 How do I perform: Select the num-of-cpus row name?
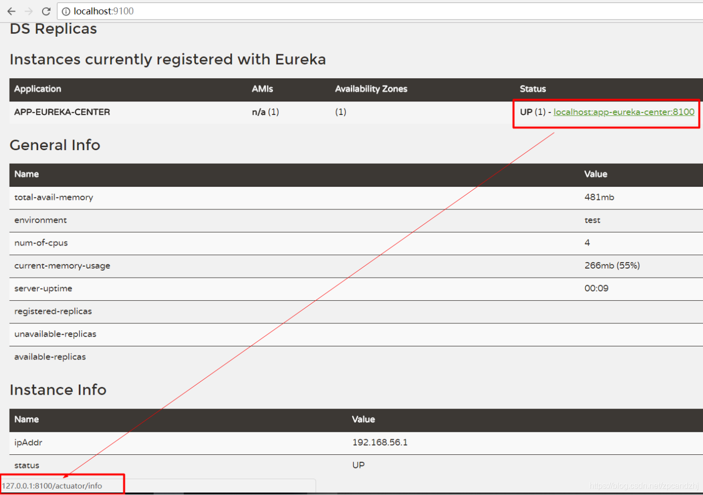pyautogui.click(x=41, y=243)
